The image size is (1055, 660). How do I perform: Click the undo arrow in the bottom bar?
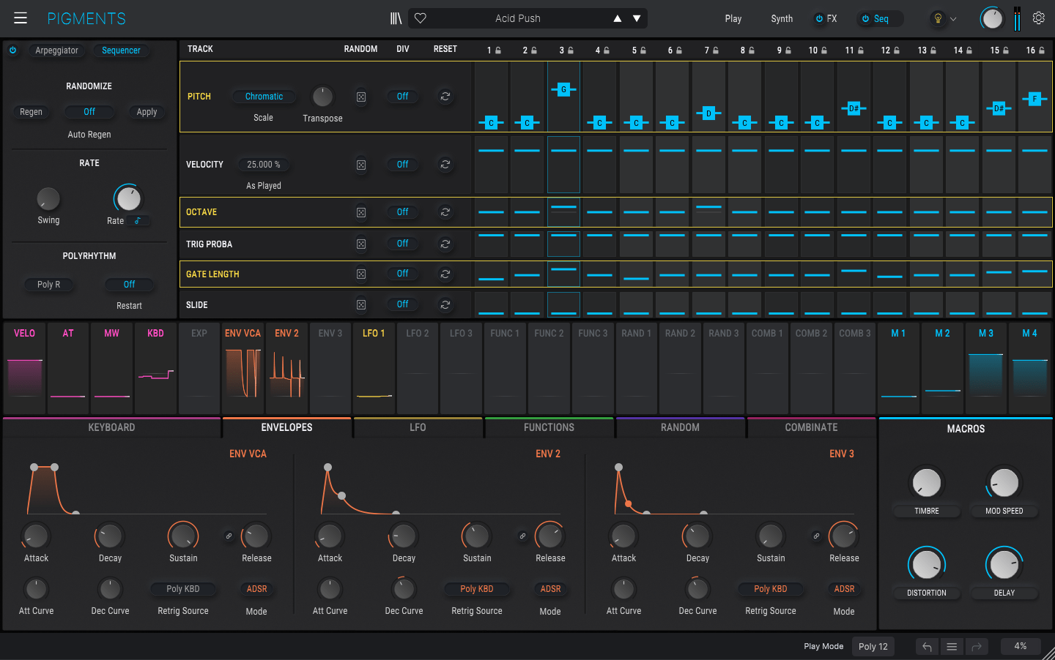coord(926,646)
